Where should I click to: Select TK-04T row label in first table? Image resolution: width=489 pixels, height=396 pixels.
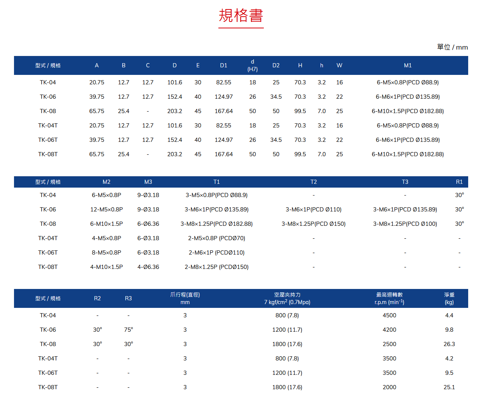click(48, 126)
